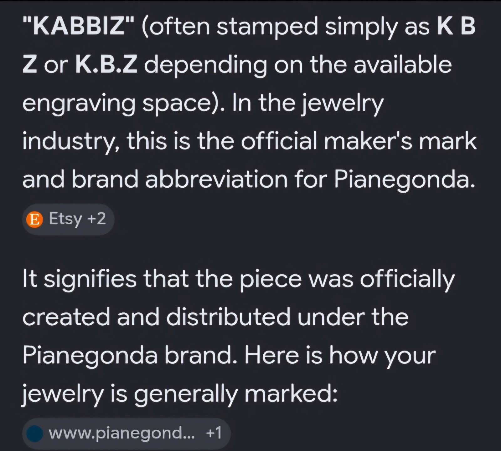Click the dark blue circle favicon
This screenshot has width=501, height=451.
click(34, 433)
